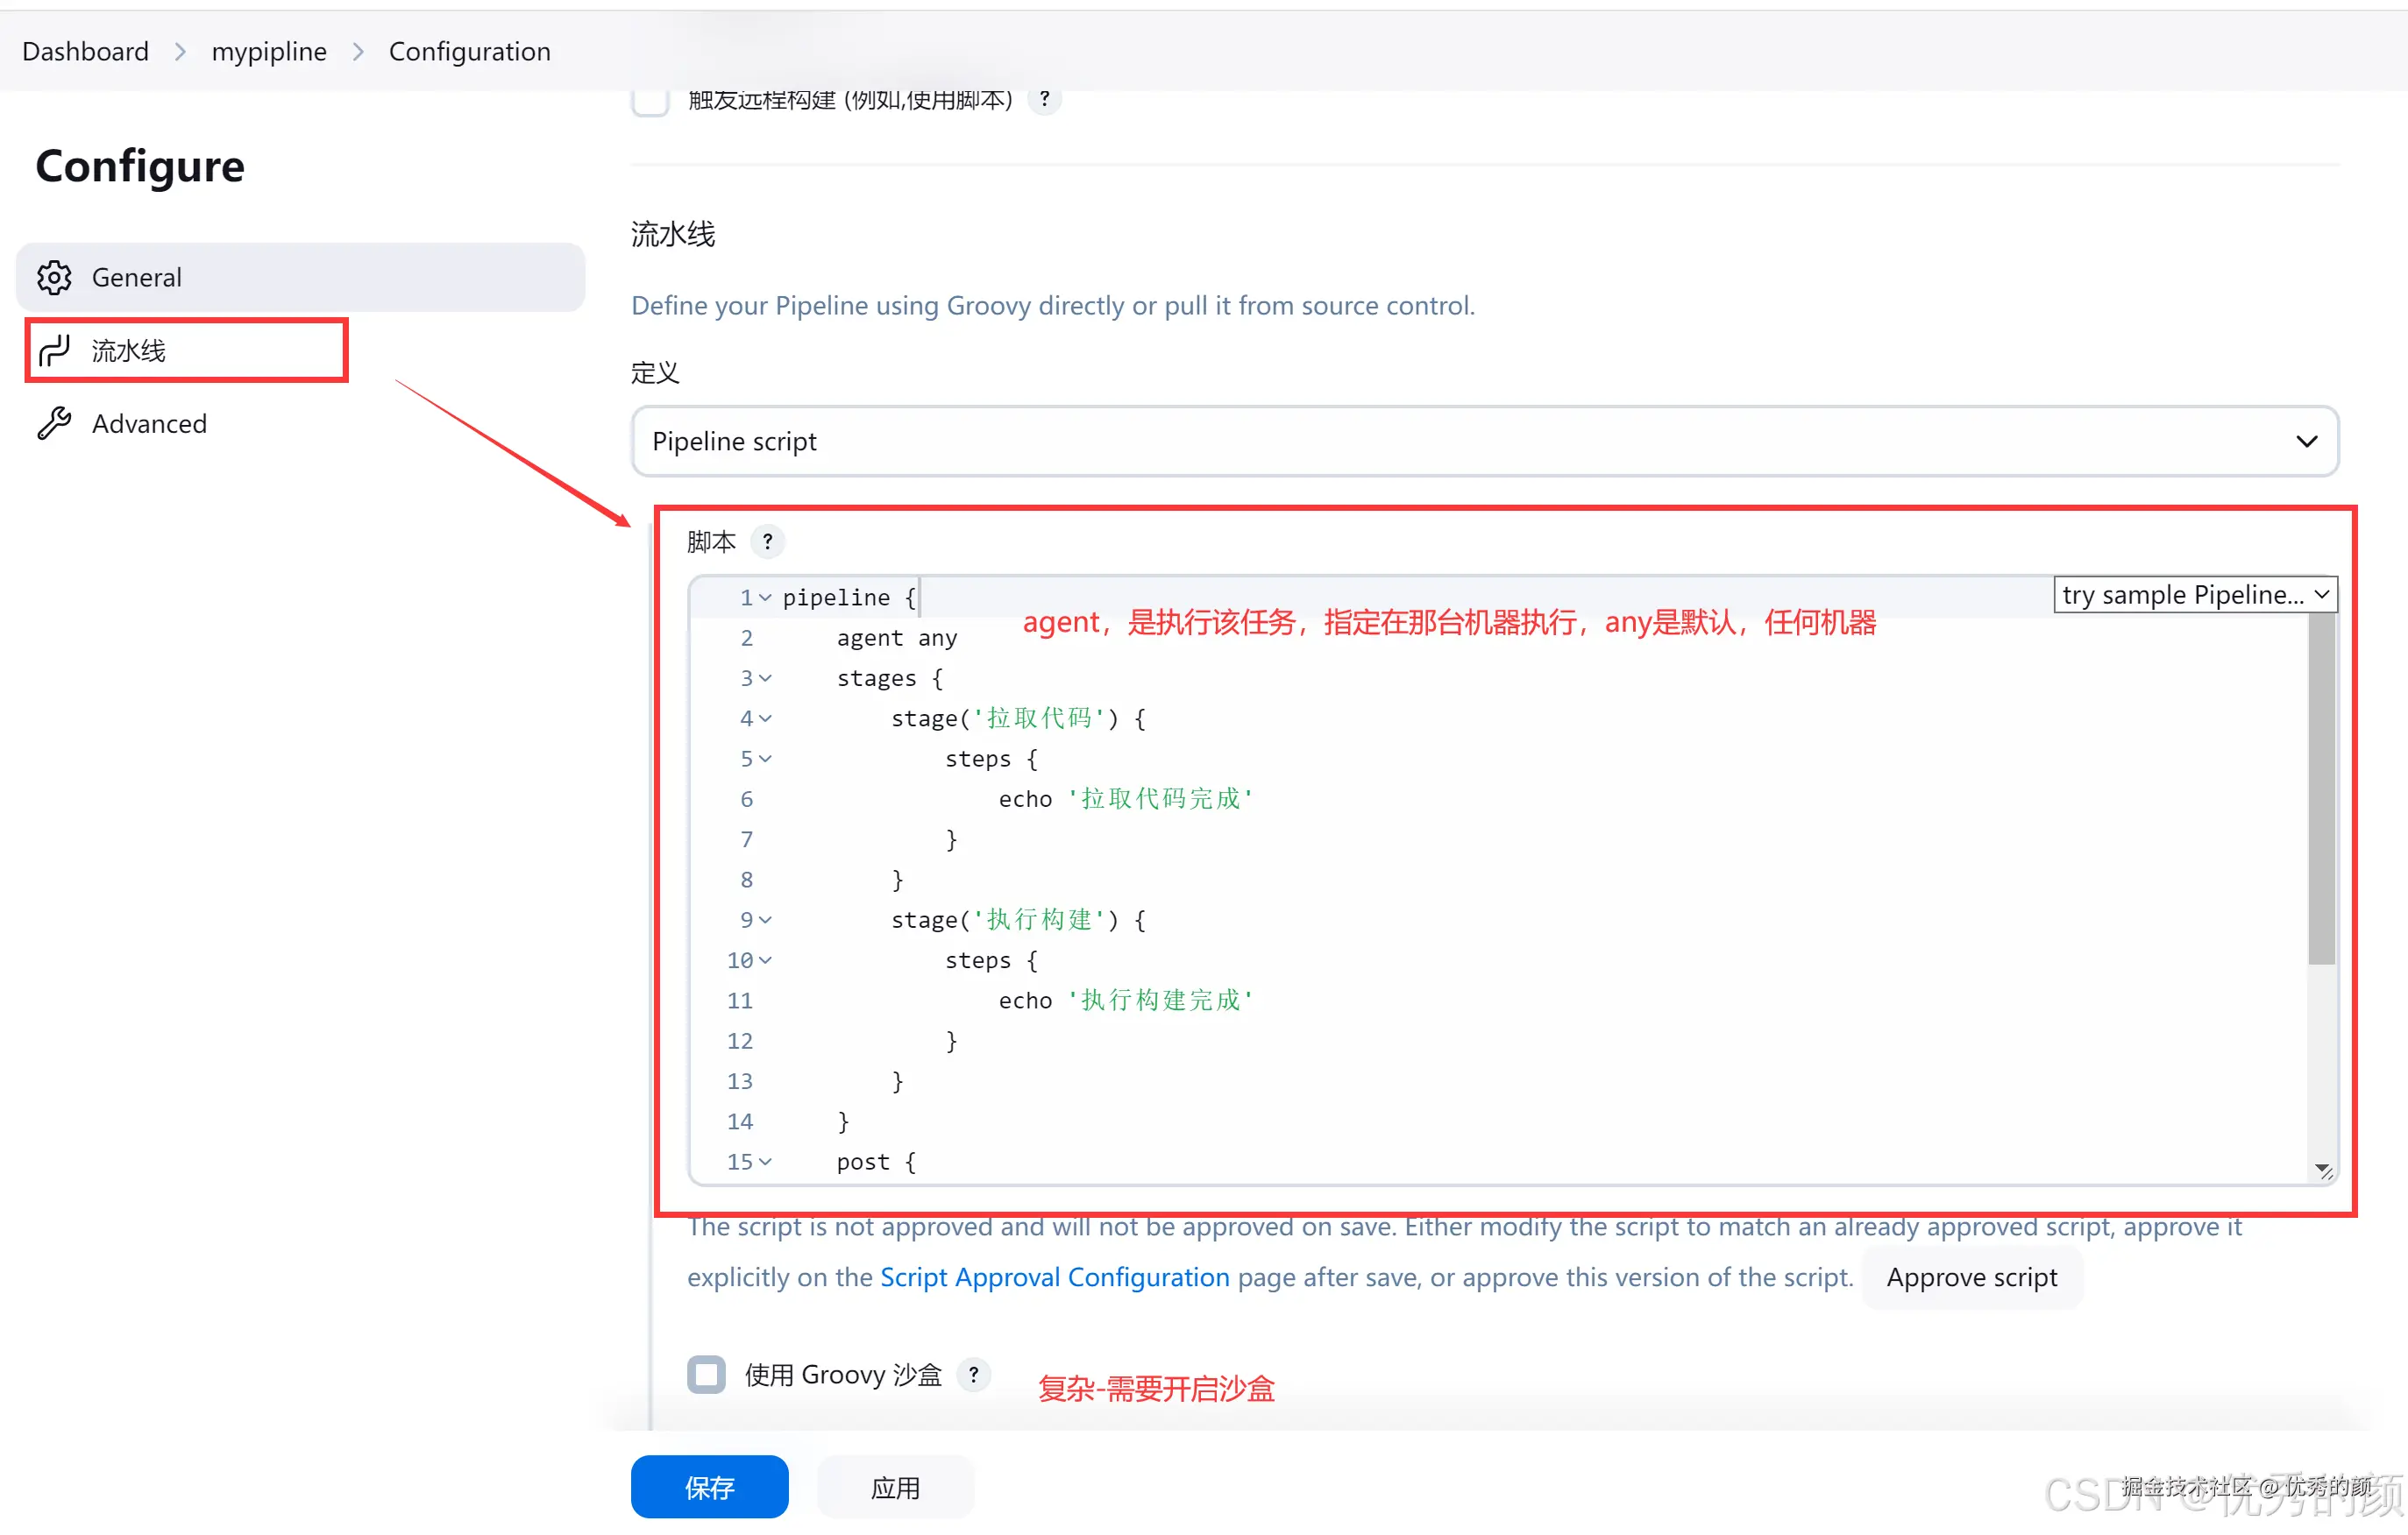
Task: Select the Advanced sidebar section
Action: click(149, 424)
